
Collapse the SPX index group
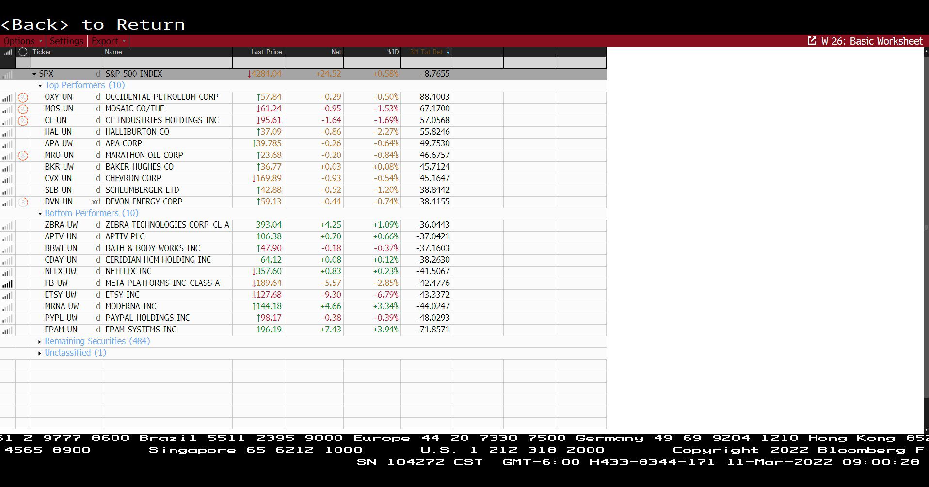(34, 74)
